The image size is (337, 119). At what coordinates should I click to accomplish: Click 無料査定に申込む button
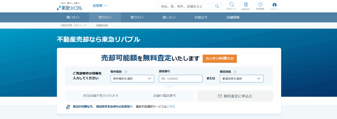click(235, 96)
